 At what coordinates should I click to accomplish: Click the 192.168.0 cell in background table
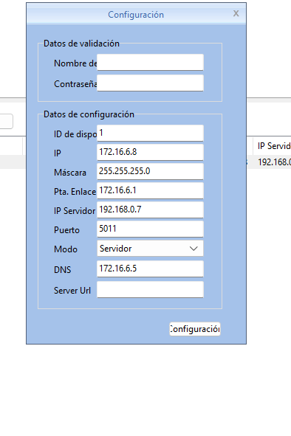[274, 162]
